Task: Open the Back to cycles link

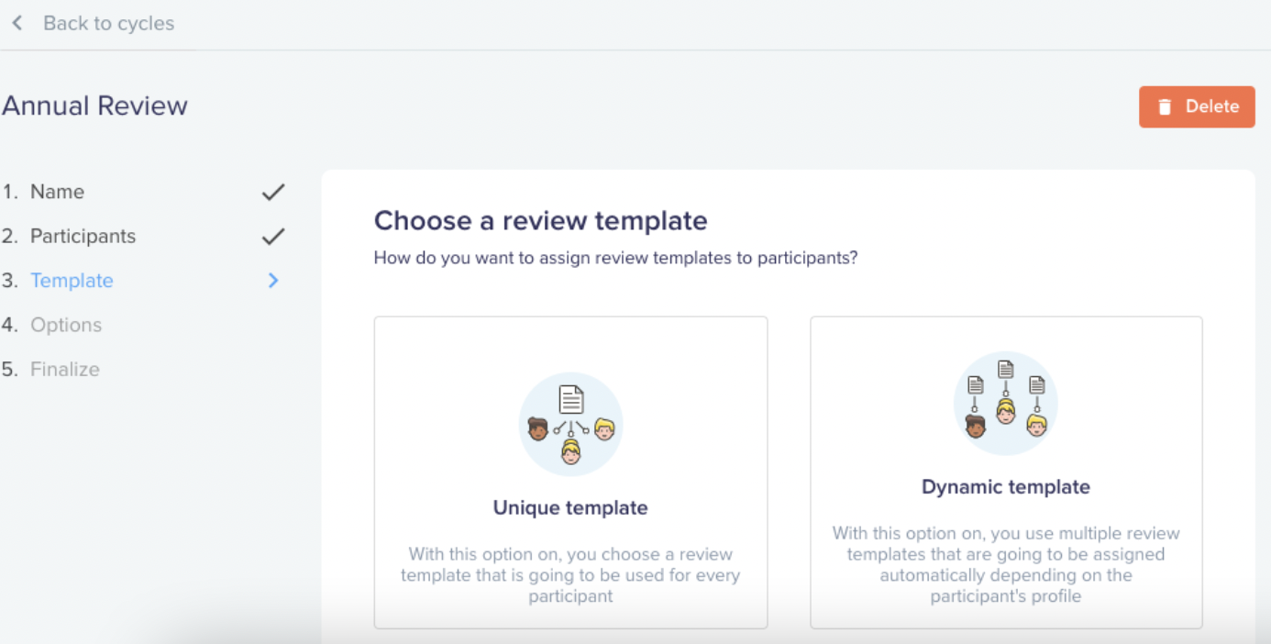Action: click(108, 23)
